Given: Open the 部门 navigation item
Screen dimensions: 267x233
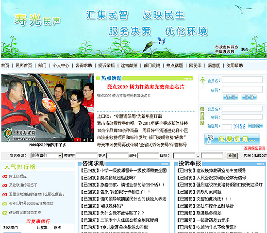Looking at the screenshot, I should 42,66.
